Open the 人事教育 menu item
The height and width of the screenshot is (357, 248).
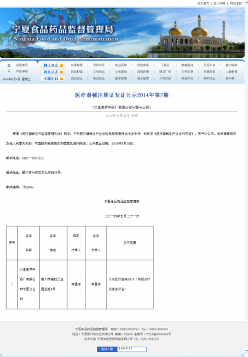click(x=231, y=72)
